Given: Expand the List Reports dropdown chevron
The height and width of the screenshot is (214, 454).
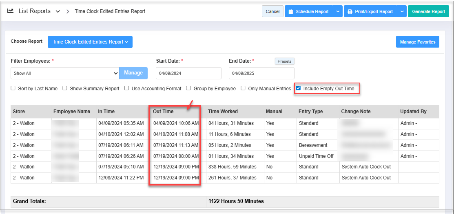Looking at the screenshot, I should (58, 11).
